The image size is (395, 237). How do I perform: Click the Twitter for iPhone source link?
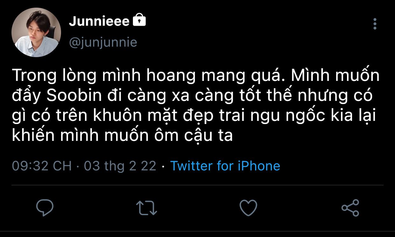[x=225, y=166]
